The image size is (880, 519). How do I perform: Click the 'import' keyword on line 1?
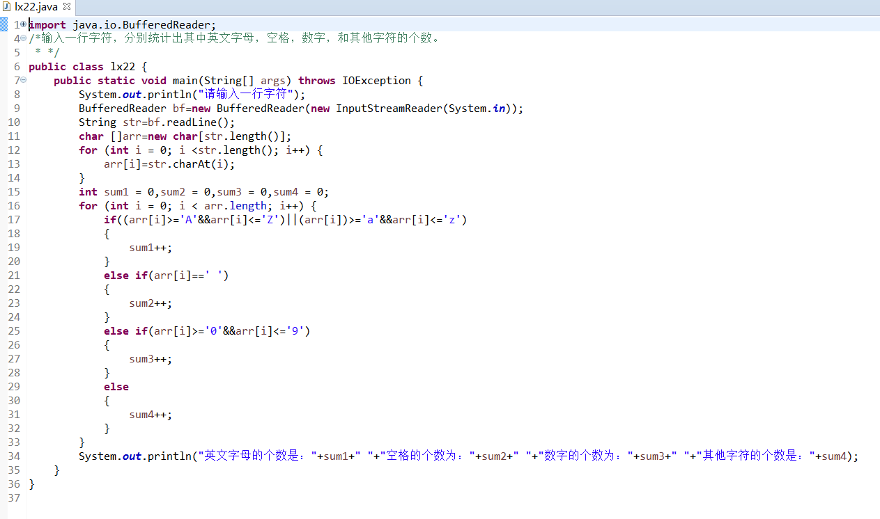coord(47,24)
